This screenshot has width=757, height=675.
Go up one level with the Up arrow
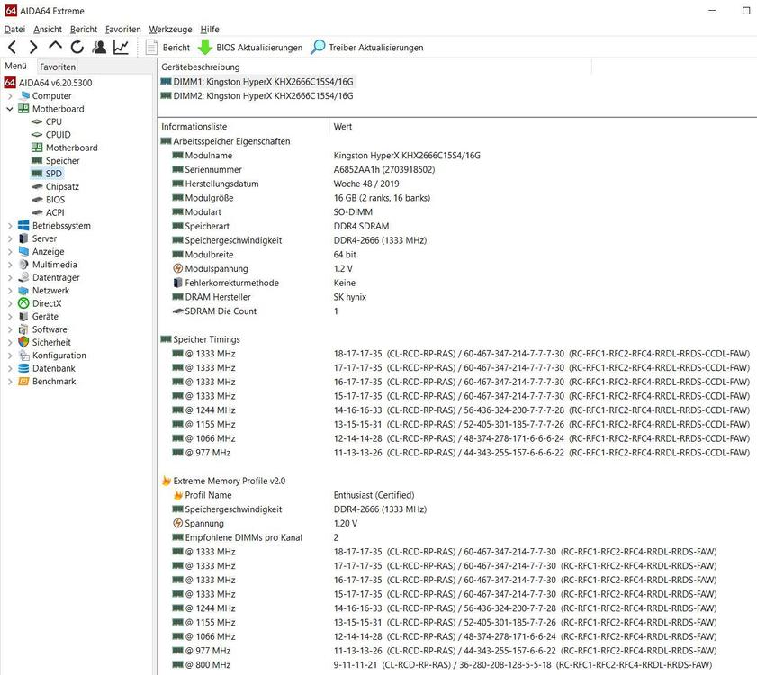55,48
